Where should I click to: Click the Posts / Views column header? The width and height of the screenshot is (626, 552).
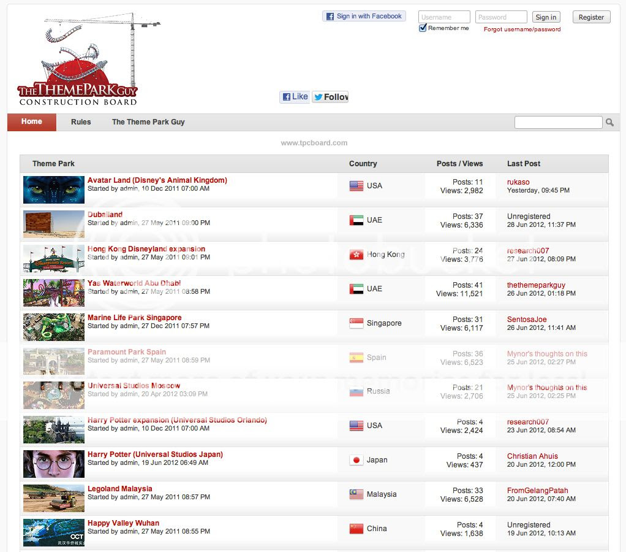(459, 164)
